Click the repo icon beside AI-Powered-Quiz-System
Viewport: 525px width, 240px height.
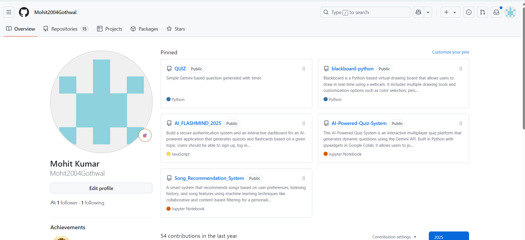[x=326, y=123]
